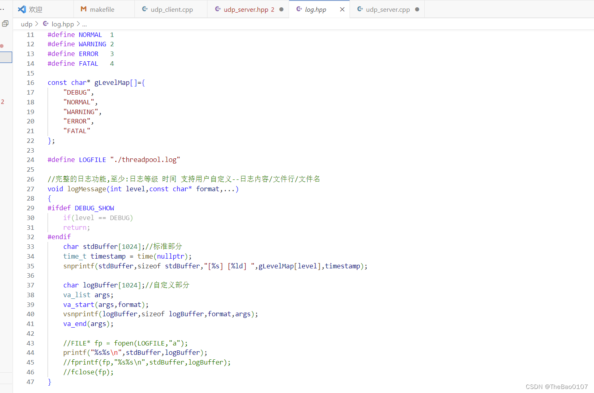Open the side panel copy icon
594x393 pixels.
click(x=5, y=24)
